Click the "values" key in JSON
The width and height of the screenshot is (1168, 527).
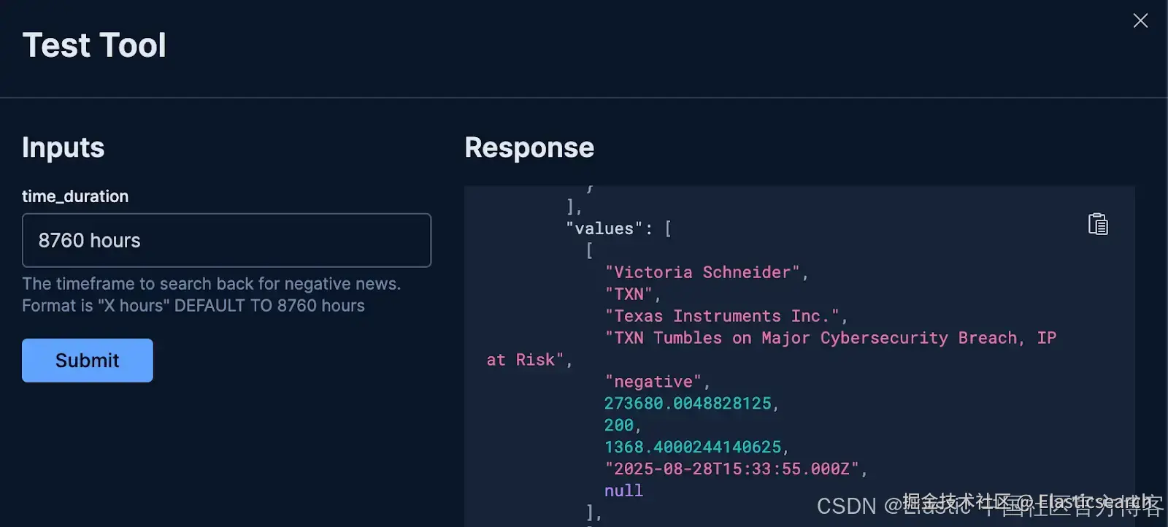604,228
